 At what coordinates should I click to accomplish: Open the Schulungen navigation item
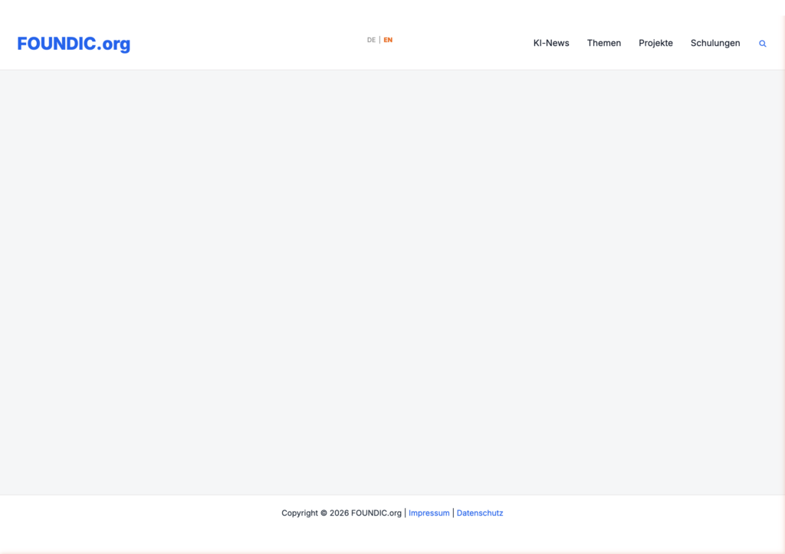point(715,43)
